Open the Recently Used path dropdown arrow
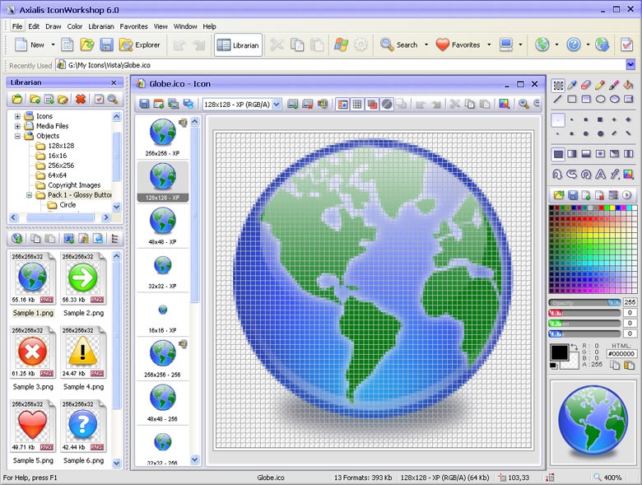The image size is (642, 485). 630,65
